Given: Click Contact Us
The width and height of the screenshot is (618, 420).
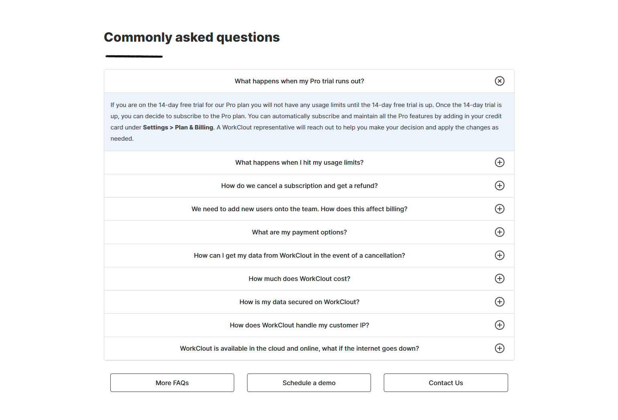Looking at the screenshot, I should (x=446, y=383).
